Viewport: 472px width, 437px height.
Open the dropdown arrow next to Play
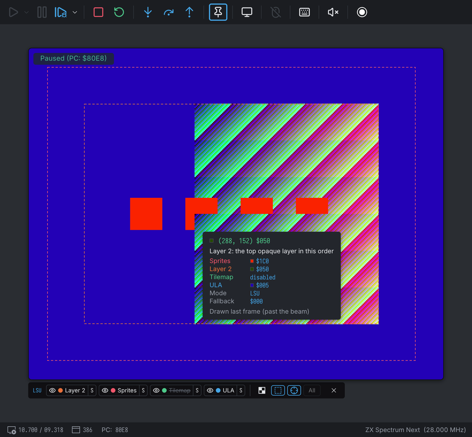[x=27, y=12]
